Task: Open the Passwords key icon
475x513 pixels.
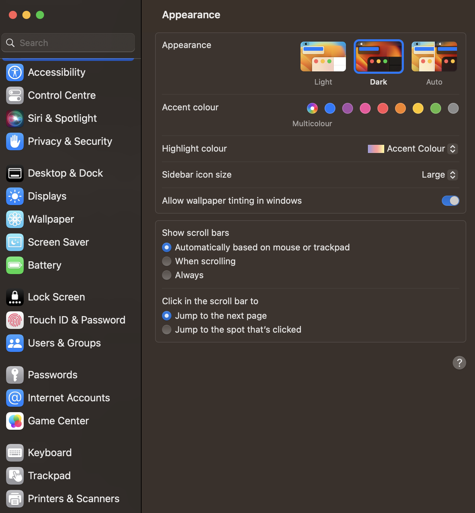Action: (x=15, y=375)
